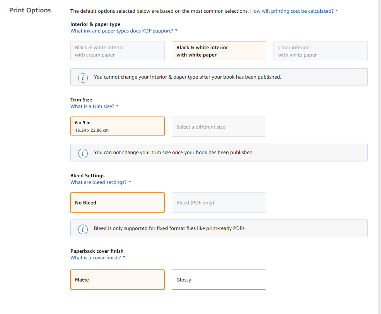Choose Bleed (PDF only) setting
This screenshot has height=314, width=381.
coord(219,202)
